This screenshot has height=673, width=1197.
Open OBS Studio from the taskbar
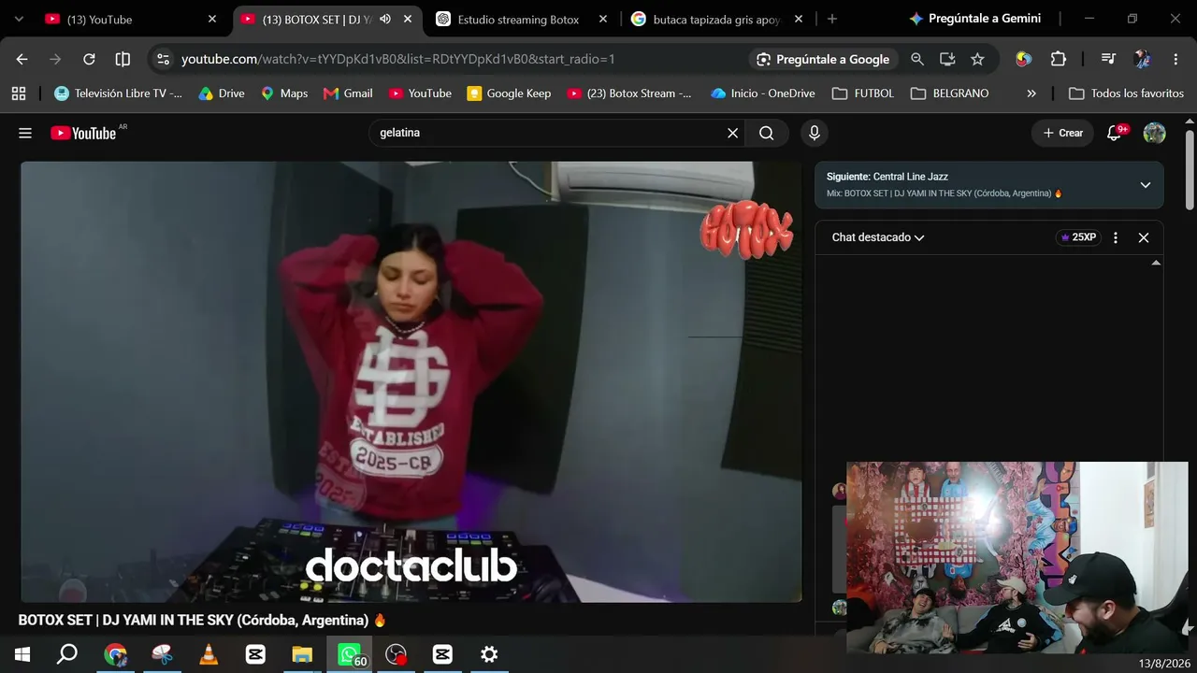click(396, 654)
